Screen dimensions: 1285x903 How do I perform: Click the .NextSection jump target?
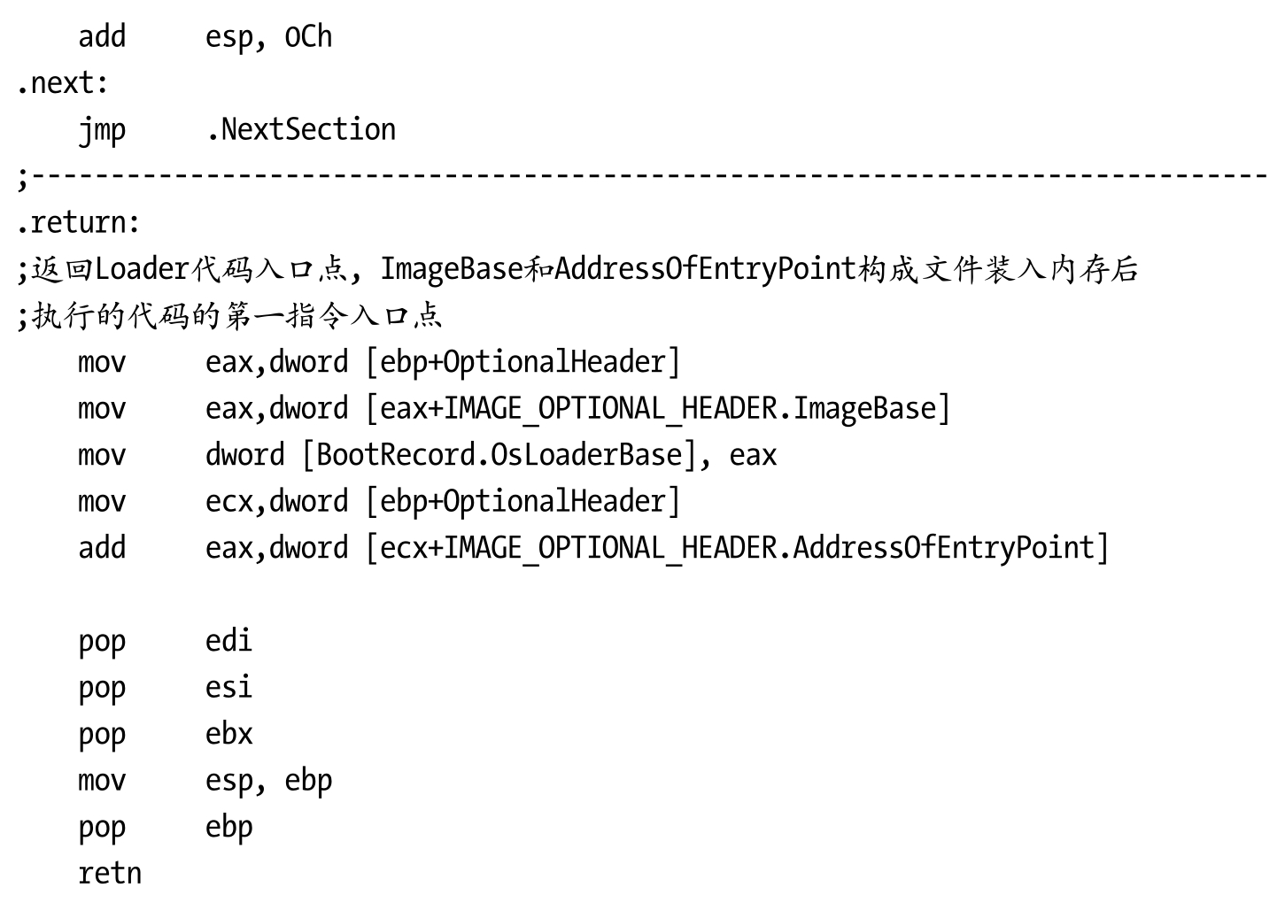[x=300, y=130]
